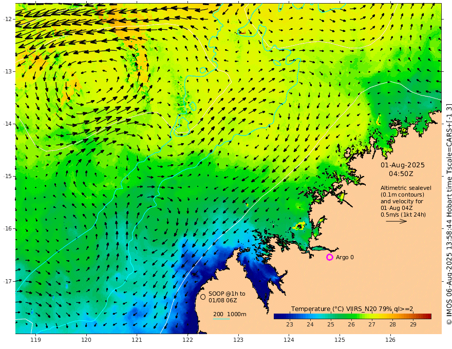Click the '04:50Z' time label
Image resolution: width=452 pixels, height=349 pixels.
tap(401, 173)
